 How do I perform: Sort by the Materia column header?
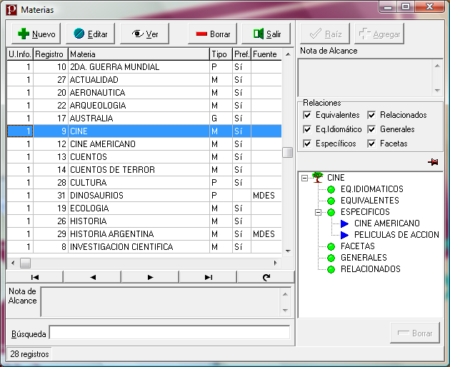138,54
